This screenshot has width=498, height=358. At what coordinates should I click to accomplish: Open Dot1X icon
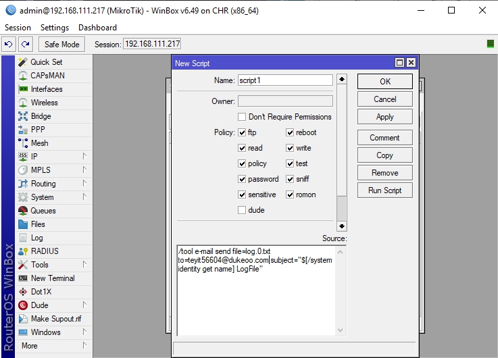tap(23, 292)
